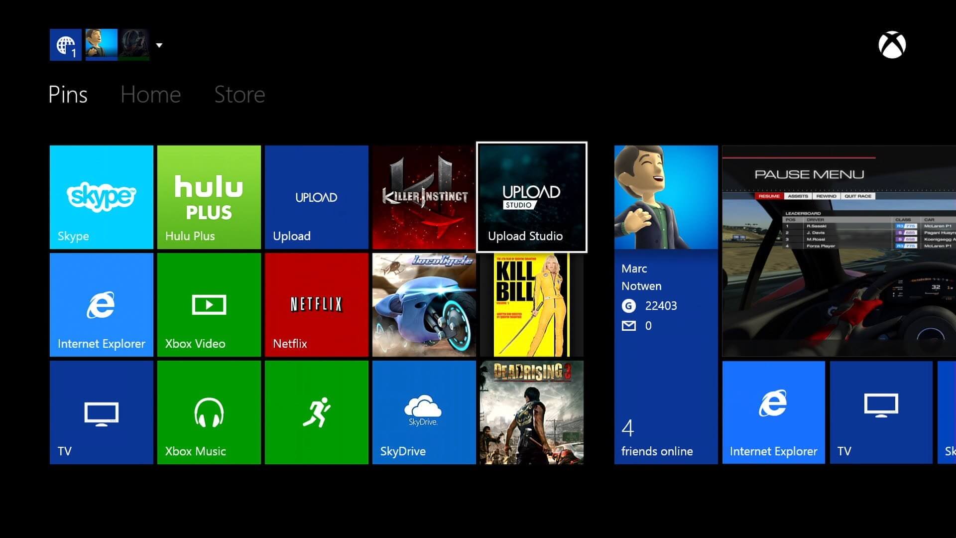Viewport: 956px width, 538px height.
Task: Select the Pins tab
Action: (68, 94)
